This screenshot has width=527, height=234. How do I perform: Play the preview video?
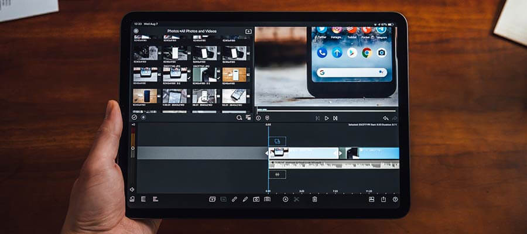click(327, 118)
